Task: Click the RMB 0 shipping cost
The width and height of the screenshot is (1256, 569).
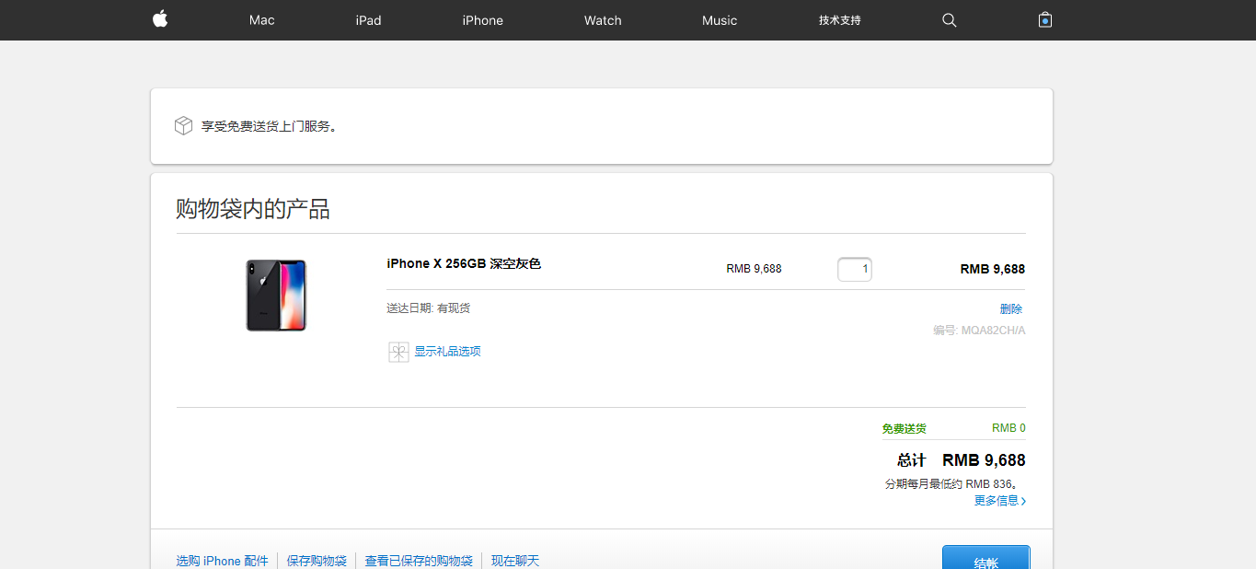Action: click(1008, 428)
